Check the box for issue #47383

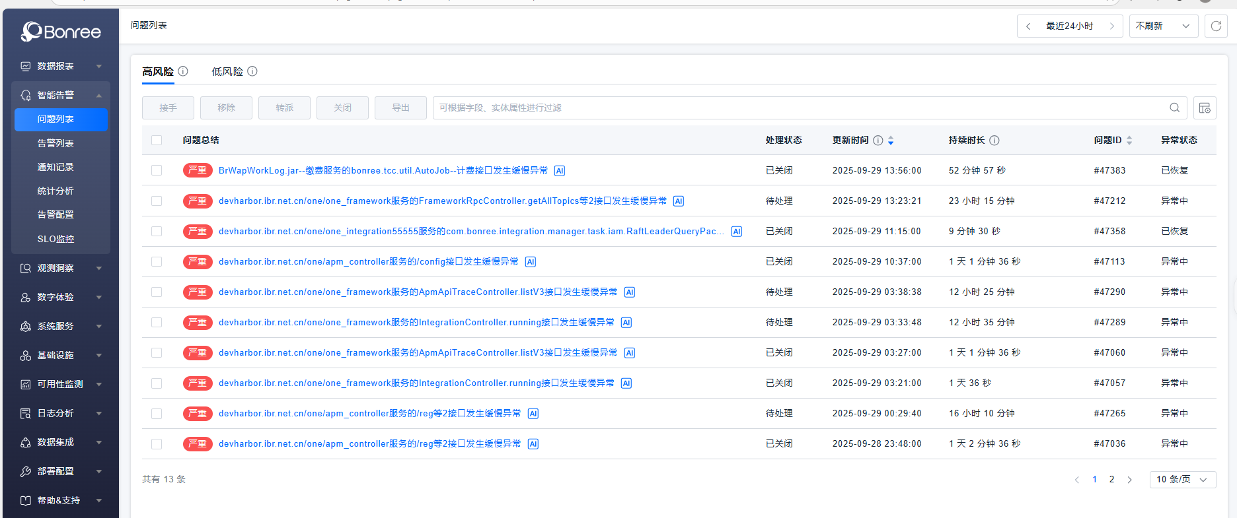(x=157, y=170)
